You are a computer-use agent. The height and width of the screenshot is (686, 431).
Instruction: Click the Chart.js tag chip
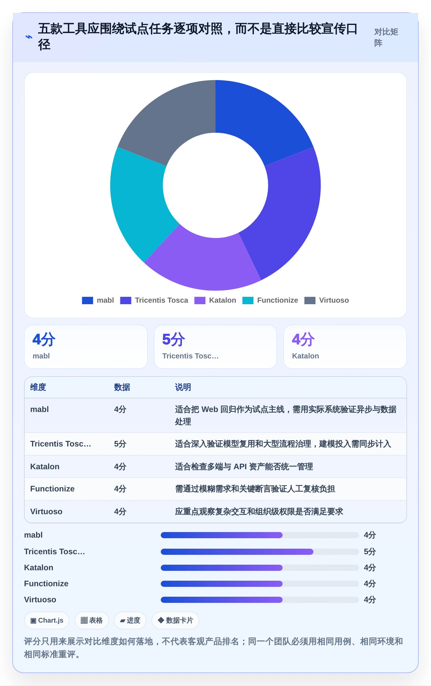tap(47, 620)
